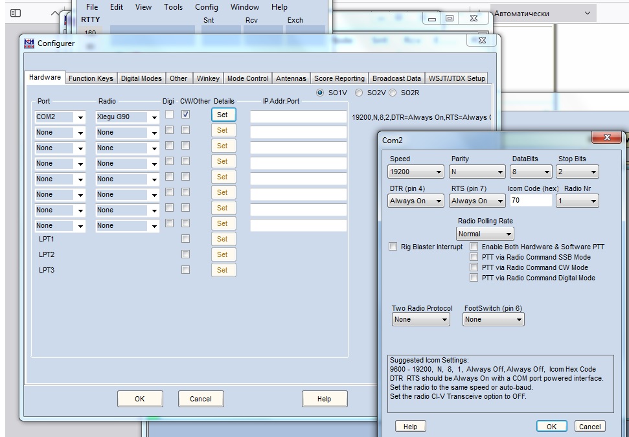Viewport: 629px width, 437px height.
Task: Click the sidebar panel icon at top-left
Action: tap(16, 13)
